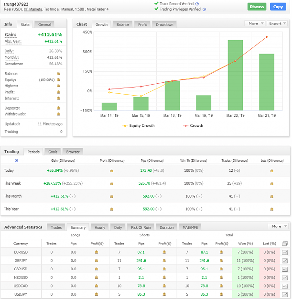Click the green Discuss button
Image resolution: width=292 pixels, height=299 pixels.
257,7
